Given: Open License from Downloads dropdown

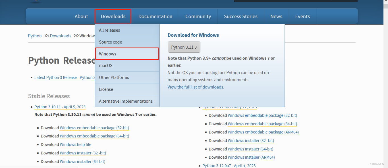Looking at the screenshot, I should click(x=127, y=89).
